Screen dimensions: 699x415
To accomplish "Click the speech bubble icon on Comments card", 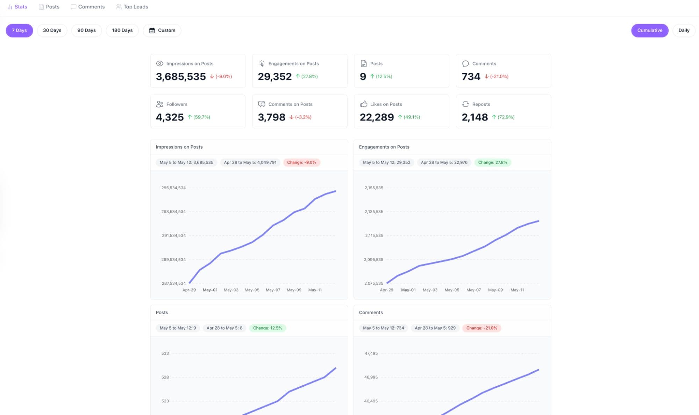I will click(465, 64).
